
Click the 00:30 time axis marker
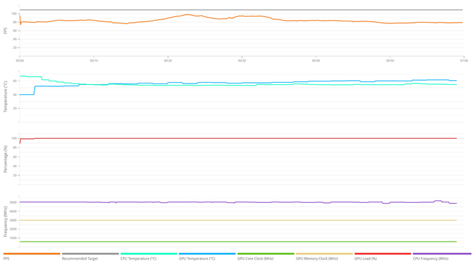(242, 61)
